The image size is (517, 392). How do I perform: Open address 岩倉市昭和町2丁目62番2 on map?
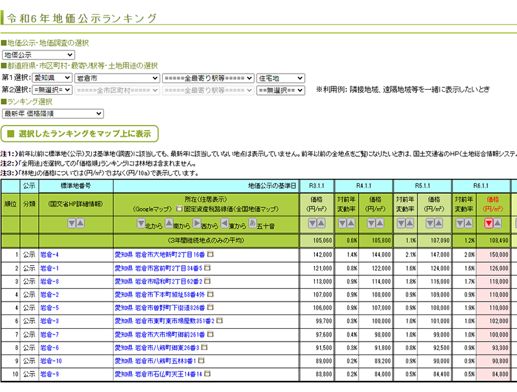click(x=158, y=282)
